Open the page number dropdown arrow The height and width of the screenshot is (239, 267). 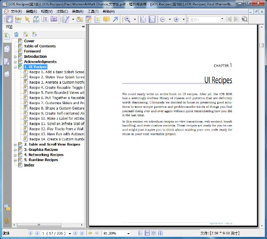pos(70,233)
